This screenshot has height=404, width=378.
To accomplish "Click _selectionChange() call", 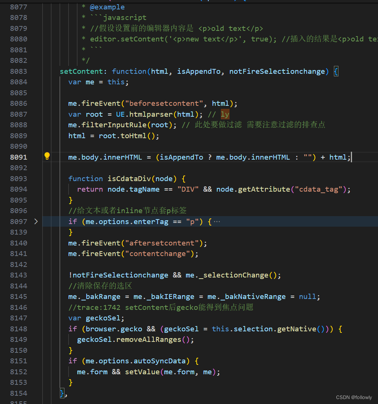I will pyautogui.click(x=237, y=275).
